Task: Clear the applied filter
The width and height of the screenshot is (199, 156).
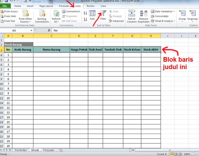Action: pyautogui.click(x=114, y=11)
